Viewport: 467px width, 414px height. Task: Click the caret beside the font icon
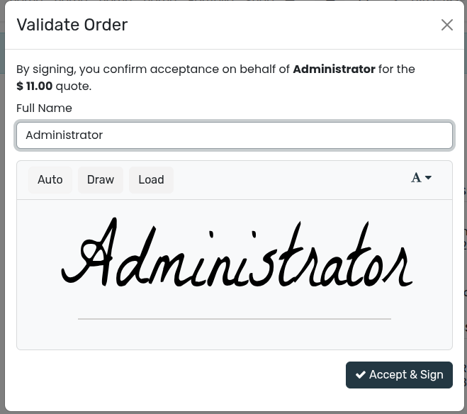click(x=428, y=178)
